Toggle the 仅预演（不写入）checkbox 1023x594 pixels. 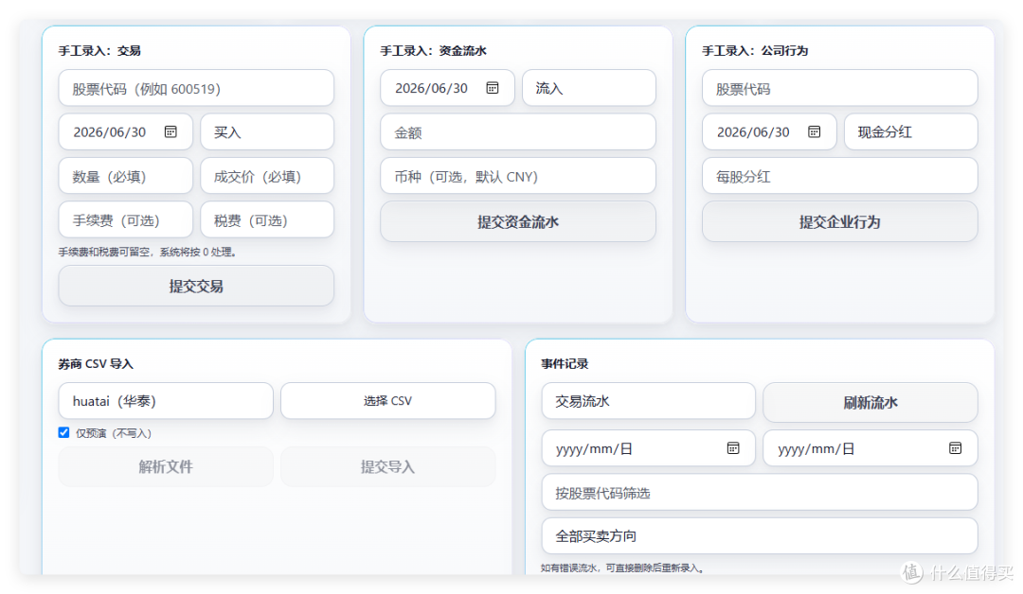pyautogui.click(x=64, y=432)
